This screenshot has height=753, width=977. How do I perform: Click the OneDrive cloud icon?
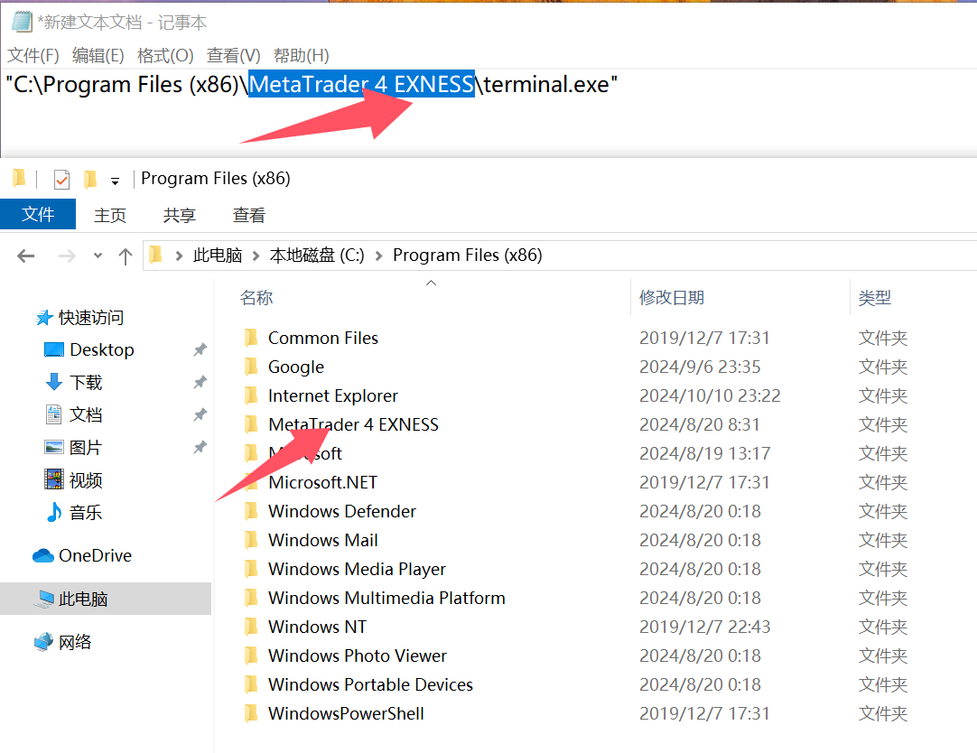point(43,555)
